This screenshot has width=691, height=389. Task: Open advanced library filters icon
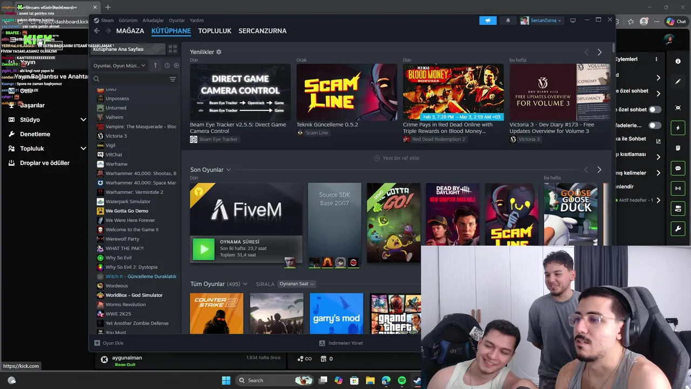(x=173, y=79)
